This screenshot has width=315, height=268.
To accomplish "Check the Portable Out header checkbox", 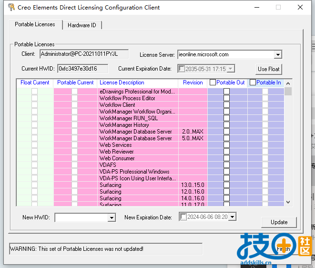I will point(213,82).
